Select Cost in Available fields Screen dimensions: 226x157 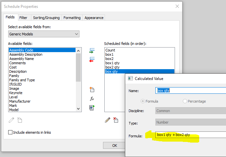pyautogui.click(x=42, y=67)
